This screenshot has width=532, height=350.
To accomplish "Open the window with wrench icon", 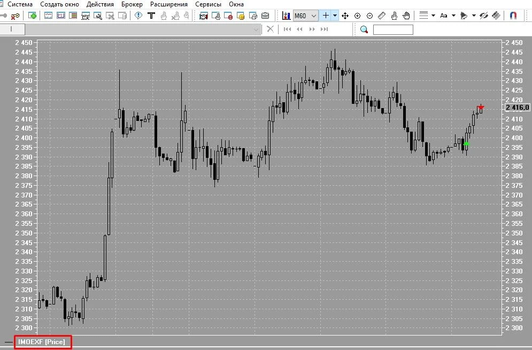I will click(x=98, y=16).
